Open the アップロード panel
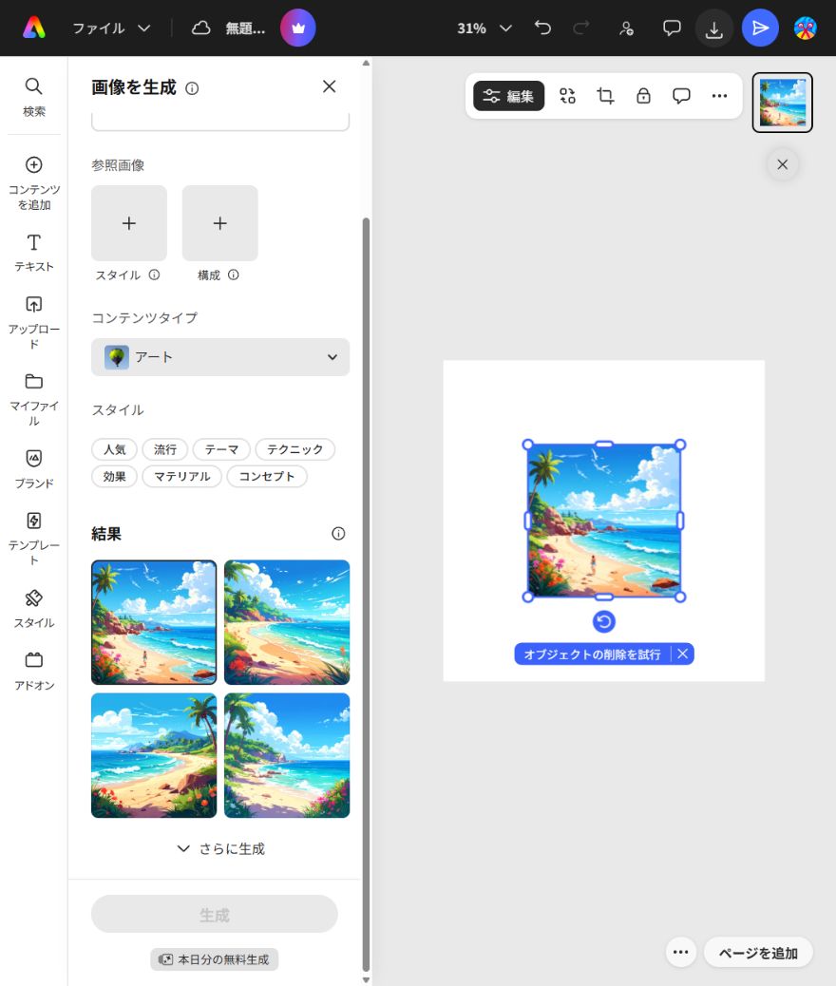This screenshot has width=836, height=986. click(34, 322)
